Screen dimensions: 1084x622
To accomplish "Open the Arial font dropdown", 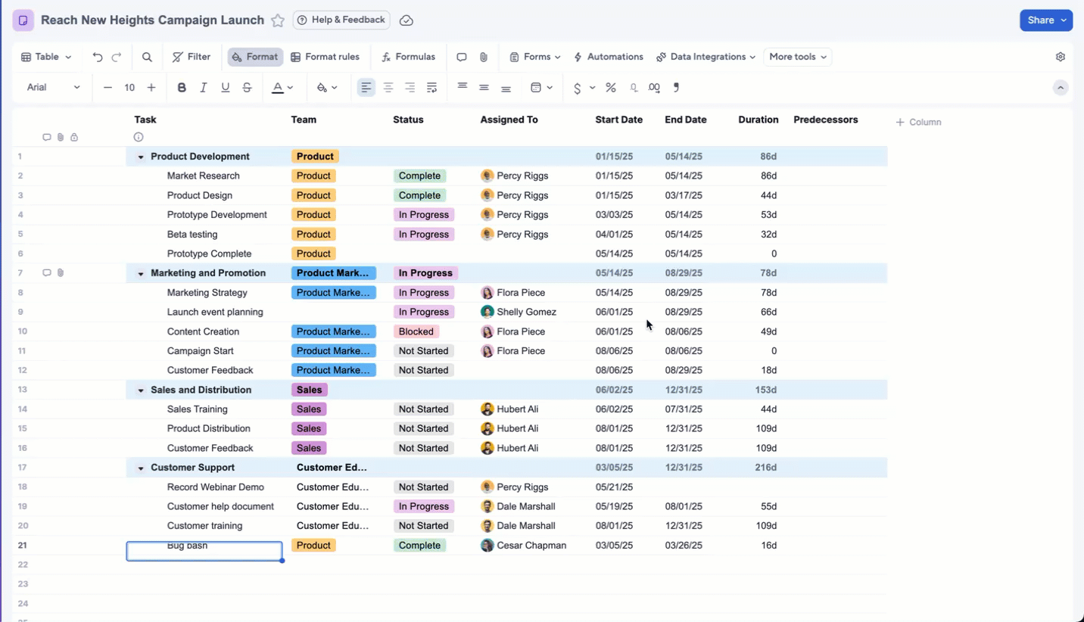I will click(x=53, y=88).
